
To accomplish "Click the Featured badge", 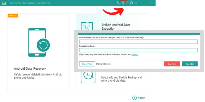I will coord(13,16).
